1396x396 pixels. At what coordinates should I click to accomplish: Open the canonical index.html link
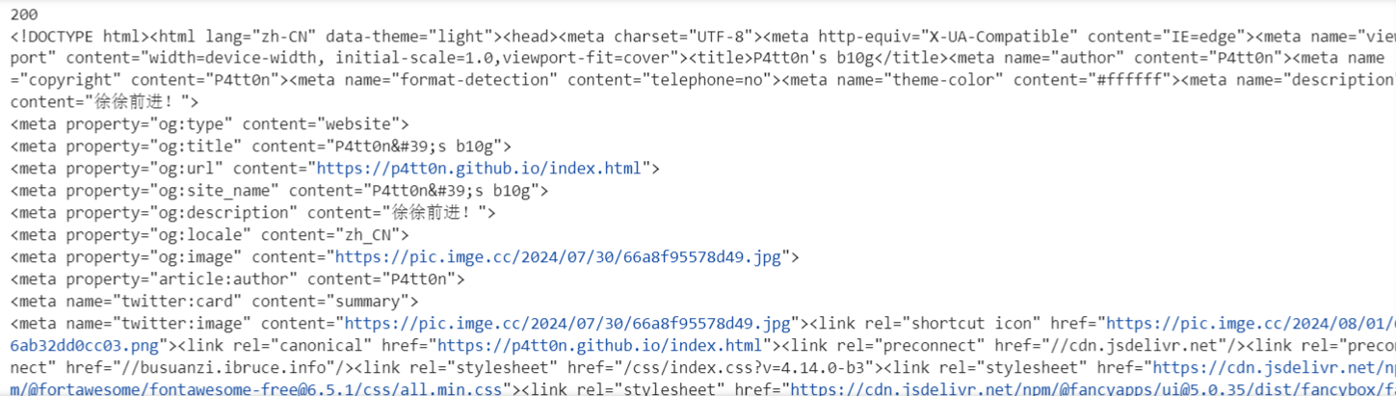(602, 345)
